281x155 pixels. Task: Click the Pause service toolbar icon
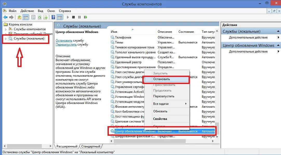(x=79, y=17)
